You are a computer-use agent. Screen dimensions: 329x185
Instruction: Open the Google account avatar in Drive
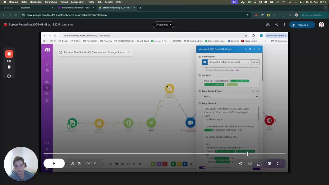[321, 25]
